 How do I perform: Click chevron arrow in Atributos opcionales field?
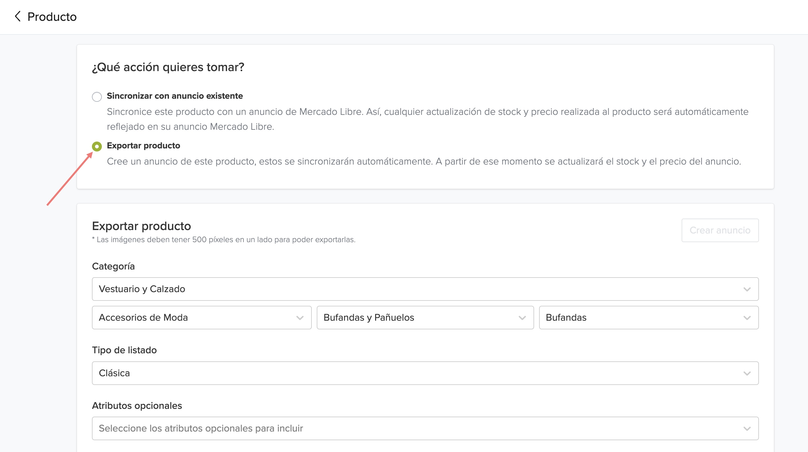[x=747, y=428]
